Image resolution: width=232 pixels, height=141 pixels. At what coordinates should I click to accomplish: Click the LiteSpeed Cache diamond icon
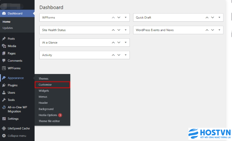4,128
